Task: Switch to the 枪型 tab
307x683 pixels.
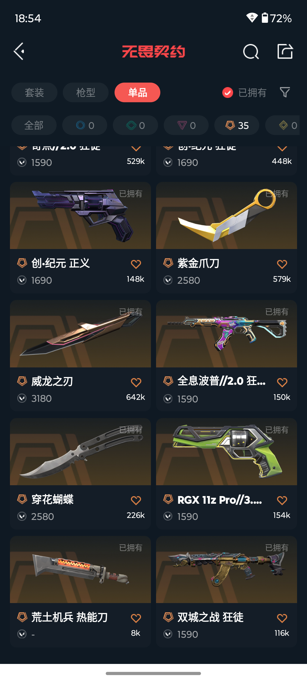Action: pos(86,92)
